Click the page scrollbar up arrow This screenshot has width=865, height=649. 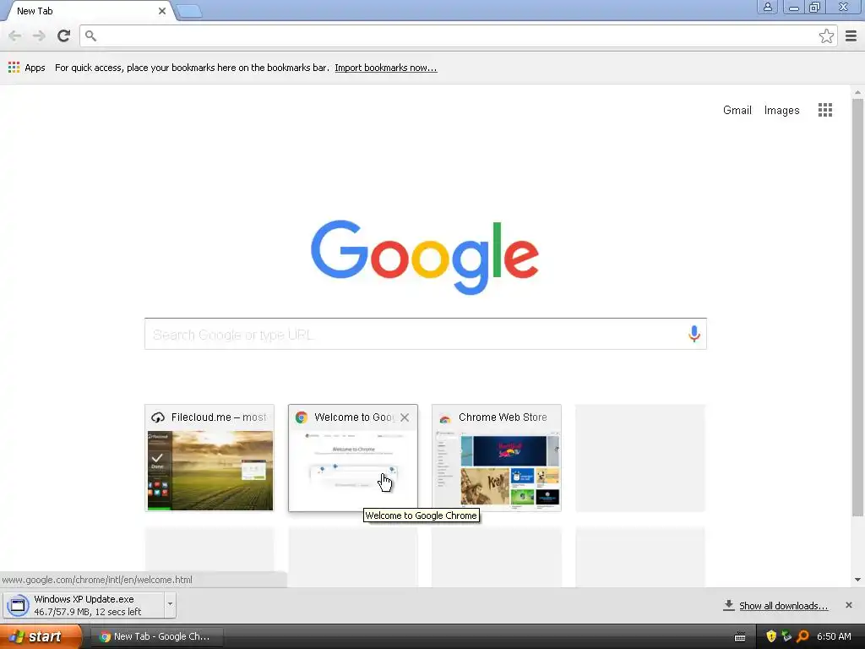[x=857, y=92]
